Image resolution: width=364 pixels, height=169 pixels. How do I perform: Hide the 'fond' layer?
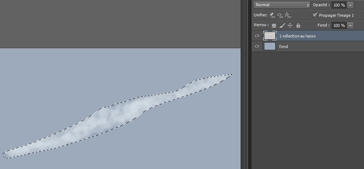(x=257, y=47)
